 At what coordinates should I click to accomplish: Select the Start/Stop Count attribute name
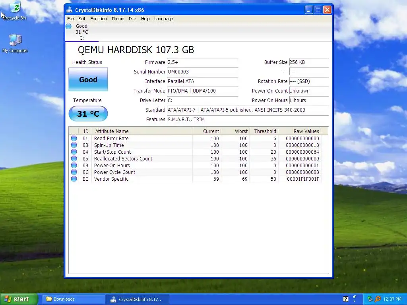click(112, 152)
